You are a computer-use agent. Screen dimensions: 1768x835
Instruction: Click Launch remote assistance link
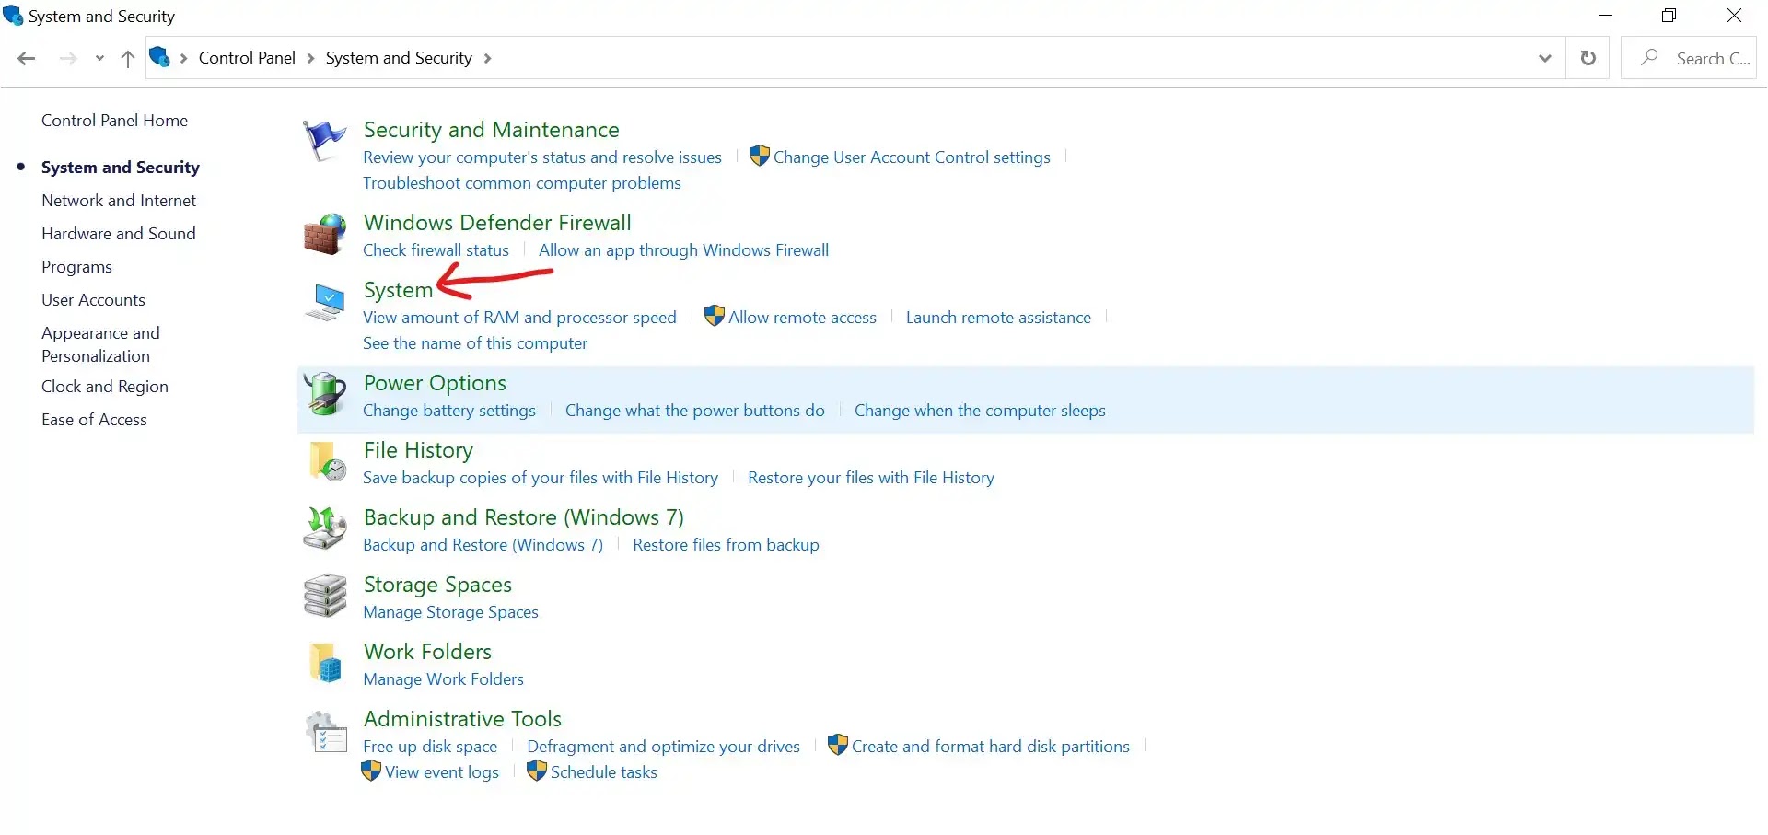998,318
